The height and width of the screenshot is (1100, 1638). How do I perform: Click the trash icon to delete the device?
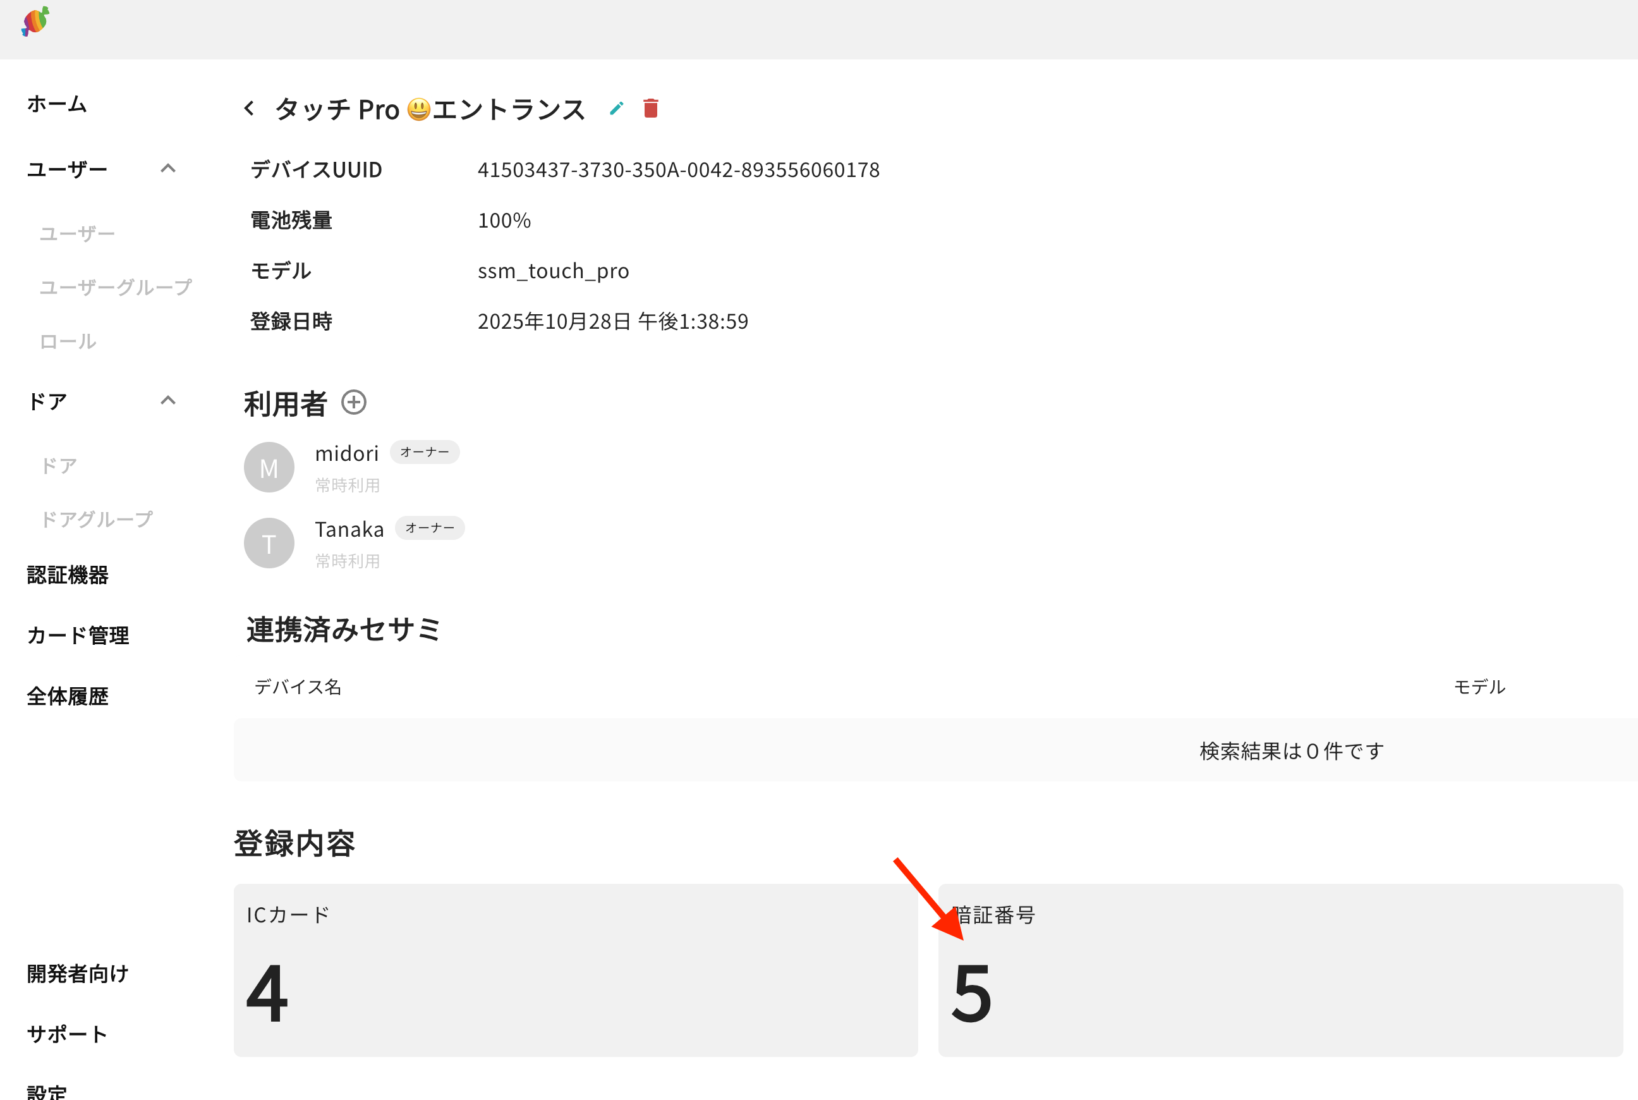point(650,108)
